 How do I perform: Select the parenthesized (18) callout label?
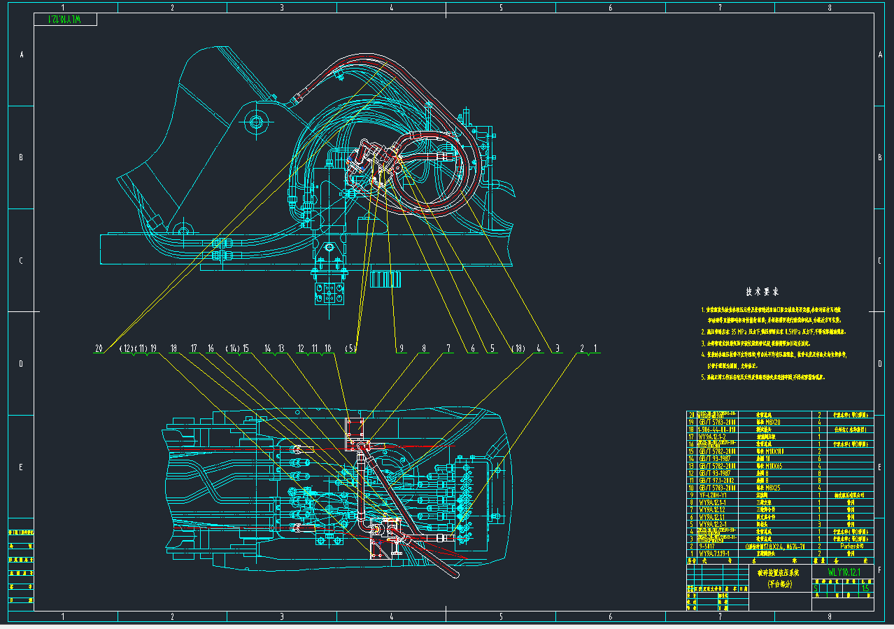518,348
